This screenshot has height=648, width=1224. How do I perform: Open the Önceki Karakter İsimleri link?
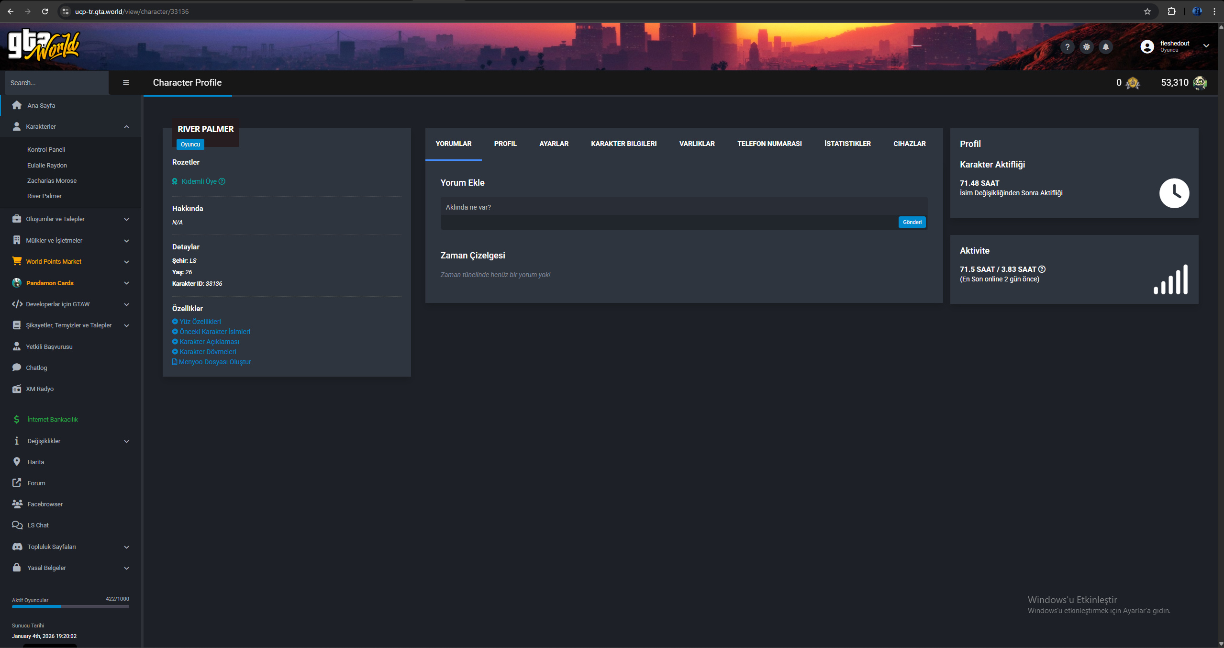(x=215, y=332)
